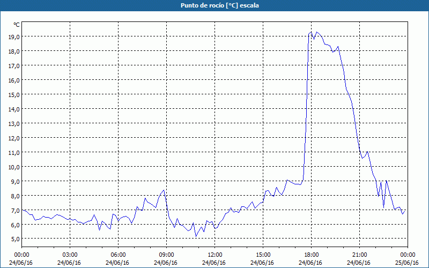Select the 12,0 y-axis value

[x=14, y=138]
